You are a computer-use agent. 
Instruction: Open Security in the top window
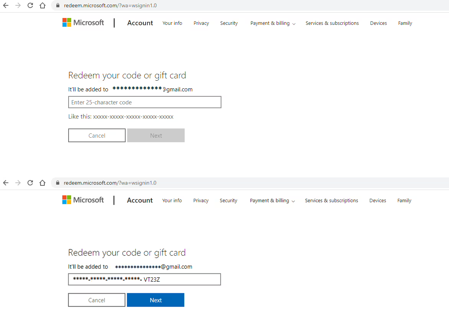point(229,23)
